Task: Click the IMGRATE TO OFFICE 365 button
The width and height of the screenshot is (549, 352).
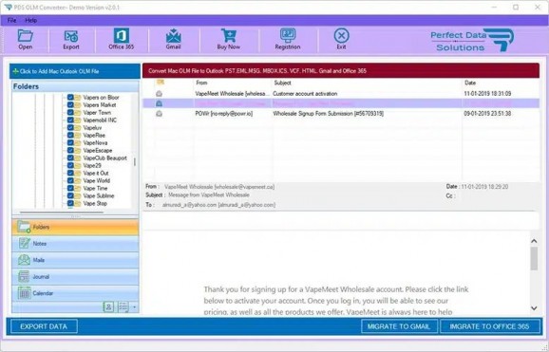Action: point(490,326)
